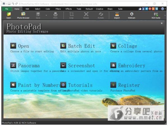Viewport: 168px width, 126px height.
Task: Expand the toolbar overflow chevron
Action: (165, 15)
